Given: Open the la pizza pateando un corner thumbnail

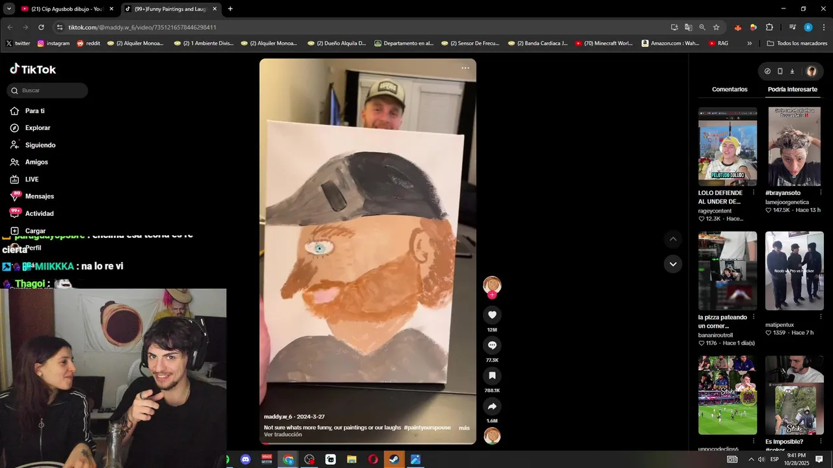Looking at the screenshot, I should click(x=728, y=271).
